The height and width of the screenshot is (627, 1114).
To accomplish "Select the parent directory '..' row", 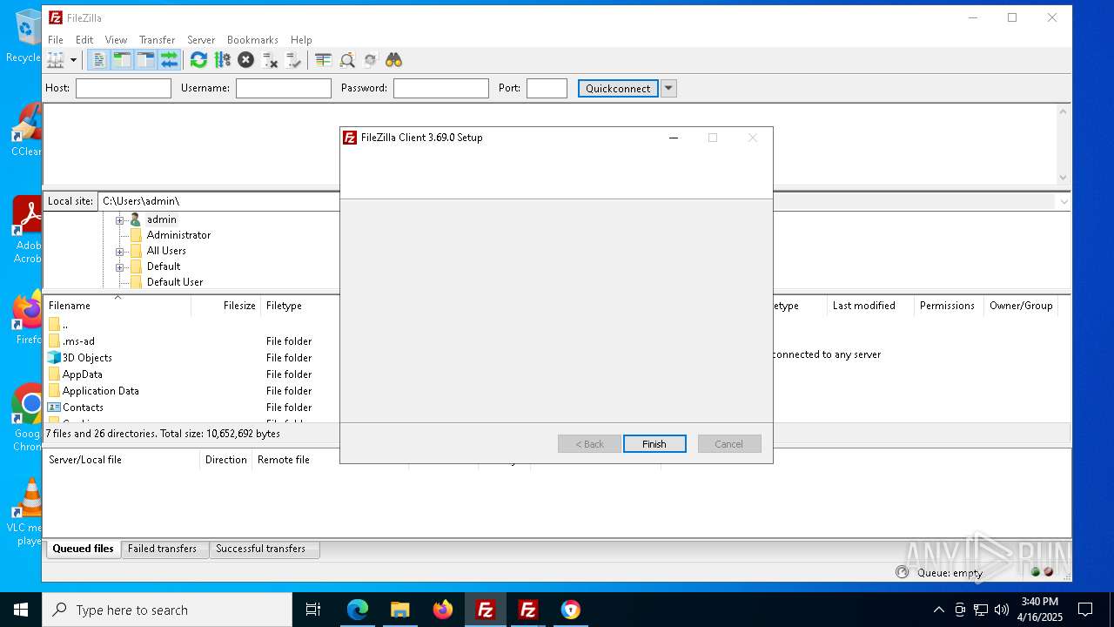I will [191, 325].
